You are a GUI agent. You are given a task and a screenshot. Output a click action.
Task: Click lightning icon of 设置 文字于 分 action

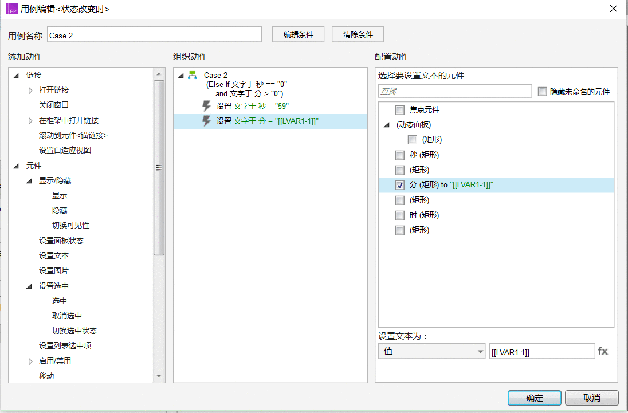206,121
